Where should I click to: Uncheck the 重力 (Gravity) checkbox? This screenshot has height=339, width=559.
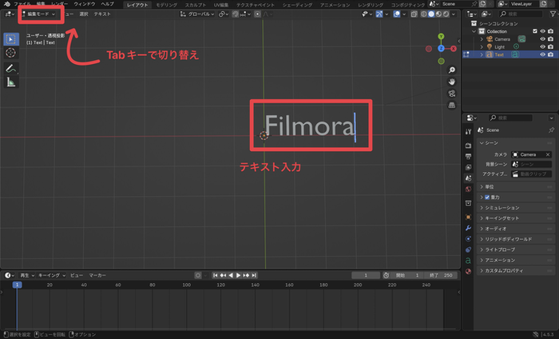click(488, 197)
